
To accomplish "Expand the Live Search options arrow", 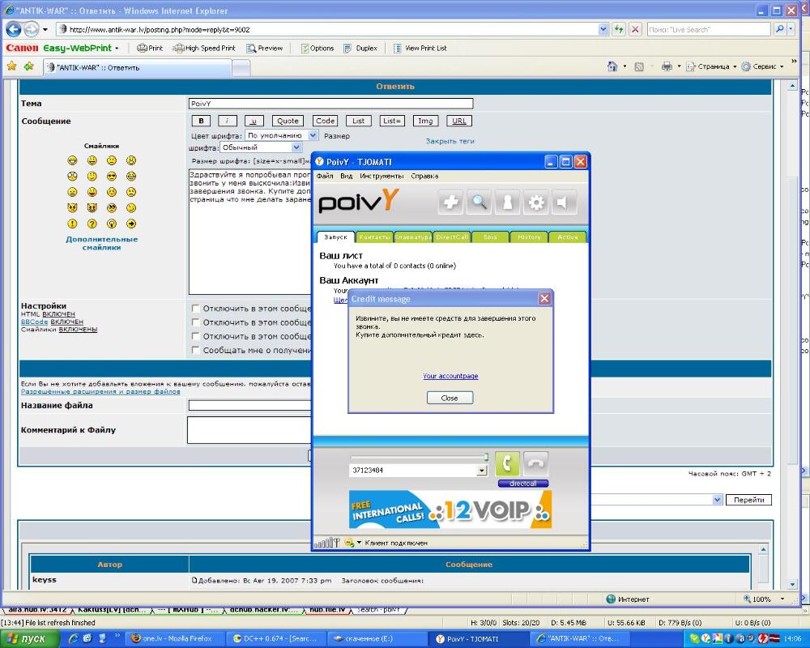I will (x=791, y=29).
